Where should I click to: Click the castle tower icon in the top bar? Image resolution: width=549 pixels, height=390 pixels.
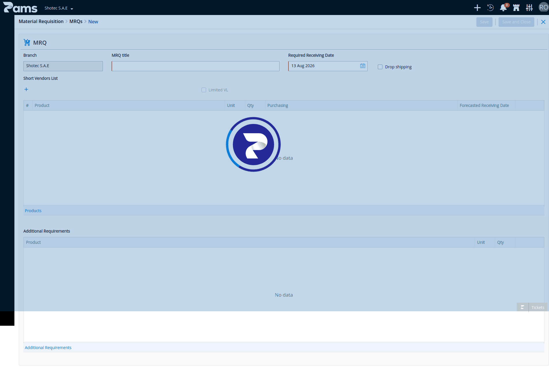pos(516,8)
